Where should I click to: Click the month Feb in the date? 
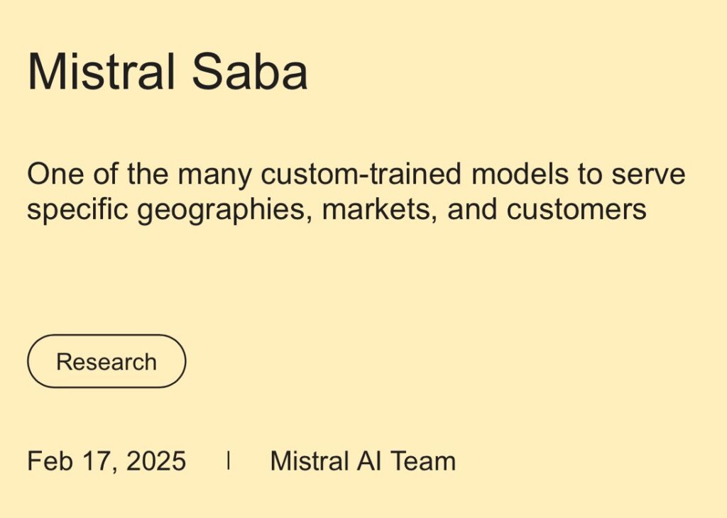point(50,461)
